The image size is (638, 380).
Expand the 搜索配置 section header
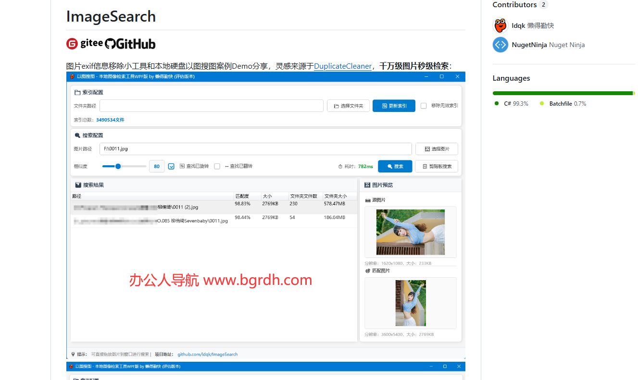(x=90, y=135)
